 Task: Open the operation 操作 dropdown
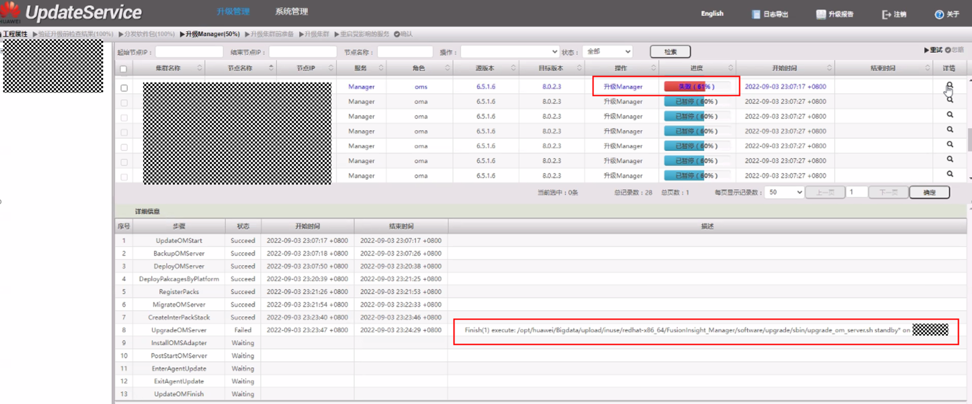tap(509, 52)
